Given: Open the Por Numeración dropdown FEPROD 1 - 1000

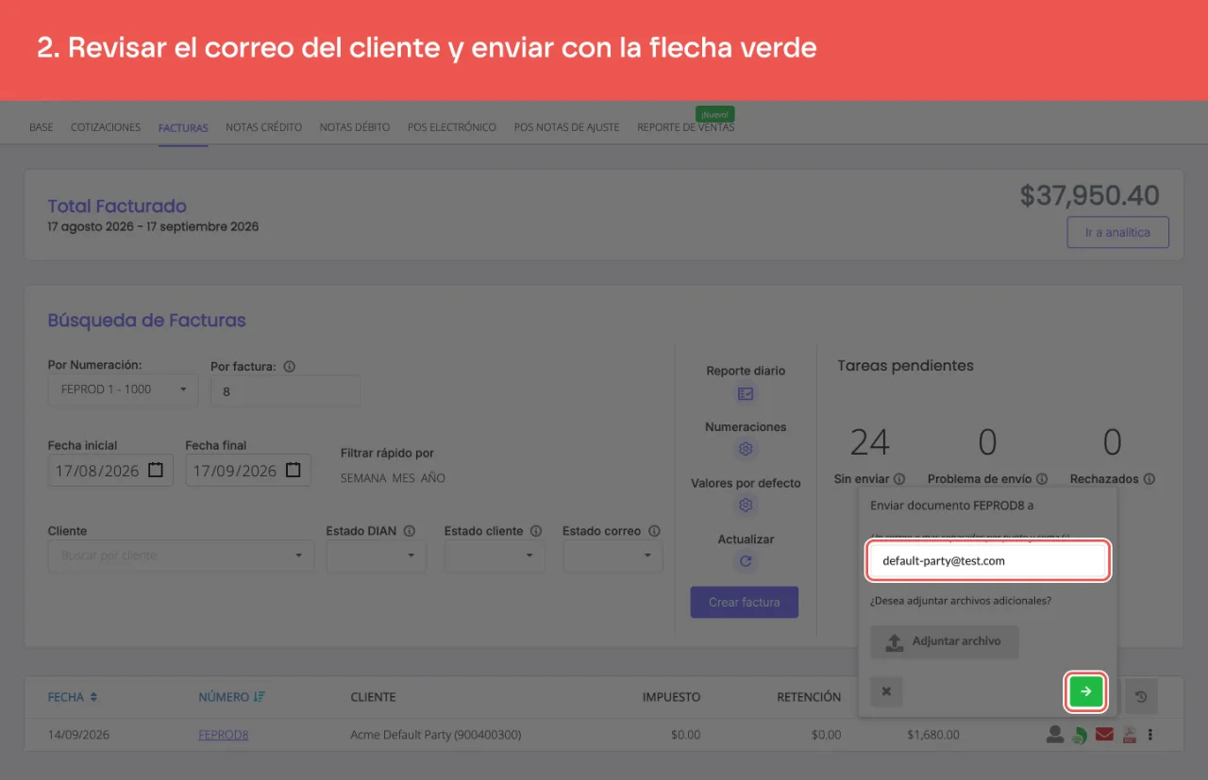Looking at the screenshot, I should (123, 390).
